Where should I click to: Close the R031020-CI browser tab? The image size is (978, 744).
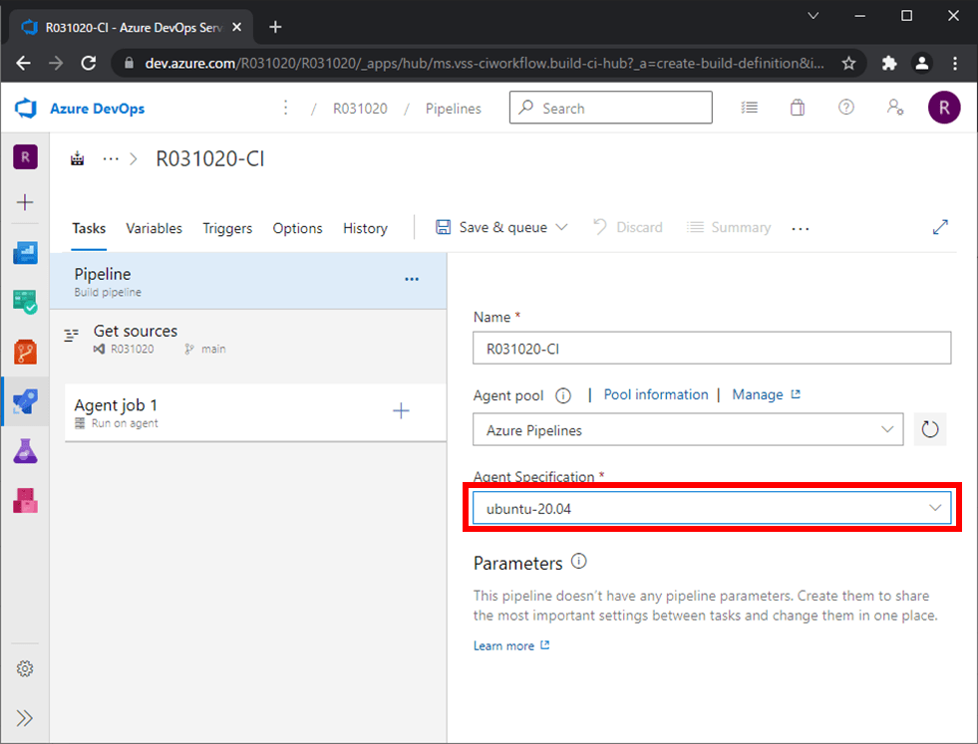coord(236,28)
